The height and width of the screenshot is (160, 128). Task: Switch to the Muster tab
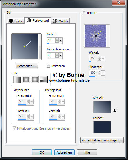[x=60, y=21]
